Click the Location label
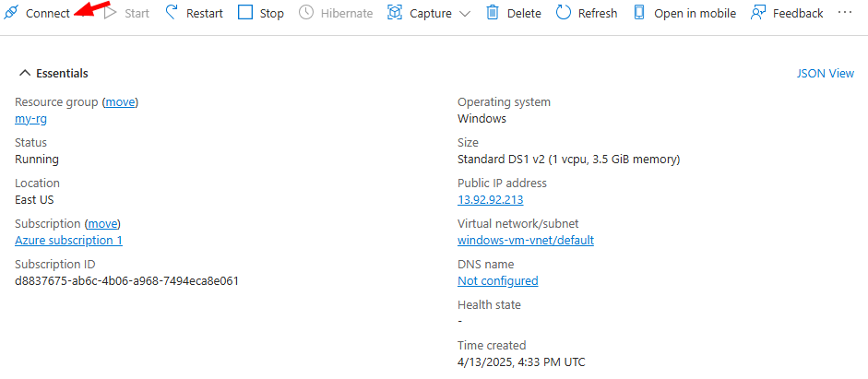This screenshot has width=868, height=379. coord(37,184)
